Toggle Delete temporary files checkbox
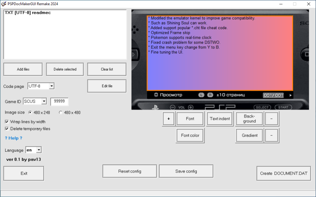316x197 pixels. [7, 129]
